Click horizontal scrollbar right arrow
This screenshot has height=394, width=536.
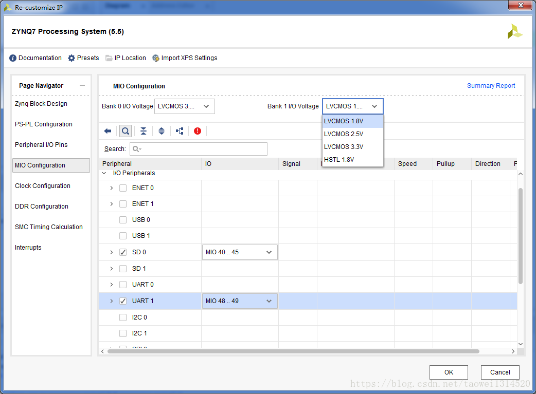coord(513,351)
